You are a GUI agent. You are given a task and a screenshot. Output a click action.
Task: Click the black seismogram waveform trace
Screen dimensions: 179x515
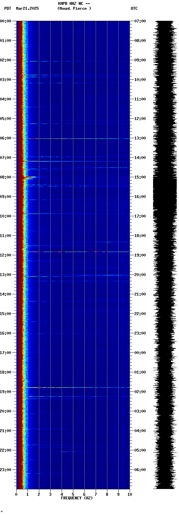[165, 255]
